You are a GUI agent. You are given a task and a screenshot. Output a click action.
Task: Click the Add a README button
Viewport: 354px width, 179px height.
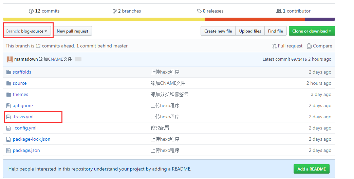coord(311,169)
